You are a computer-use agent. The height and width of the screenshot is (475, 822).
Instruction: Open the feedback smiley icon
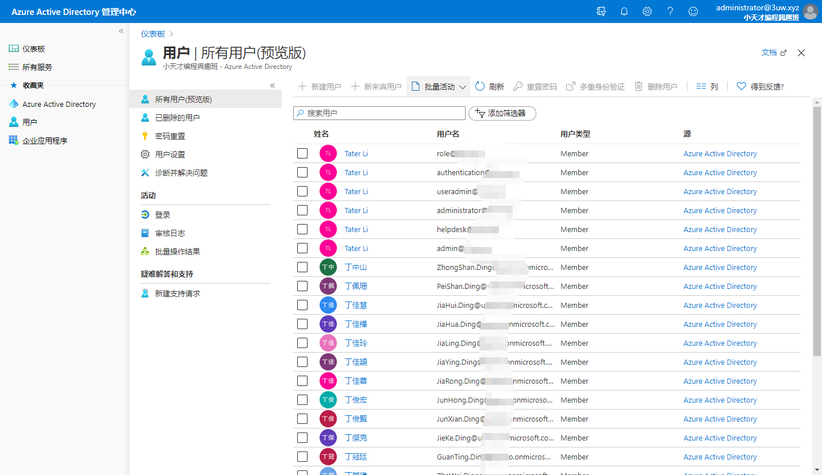pos(693,11)
